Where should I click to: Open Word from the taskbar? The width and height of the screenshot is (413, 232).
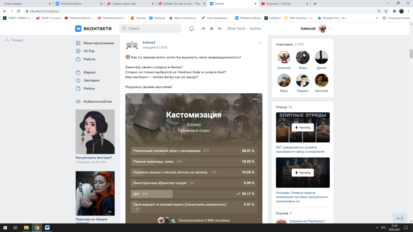[47, 227]
